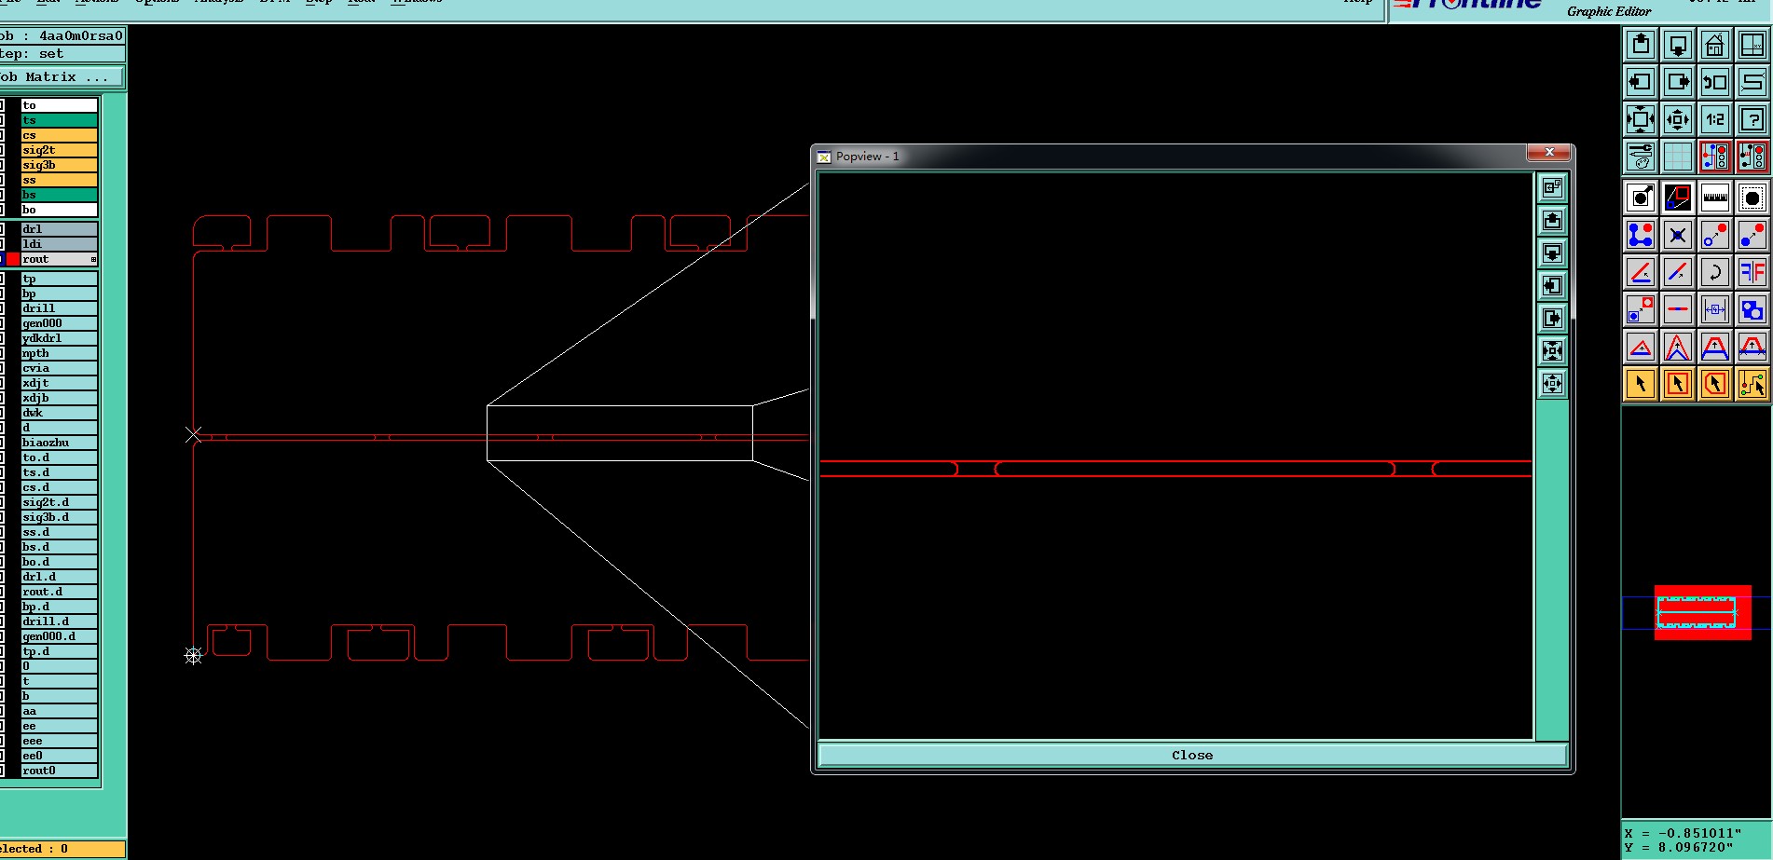Click the Home view house icon

(x=1715, y=45)
